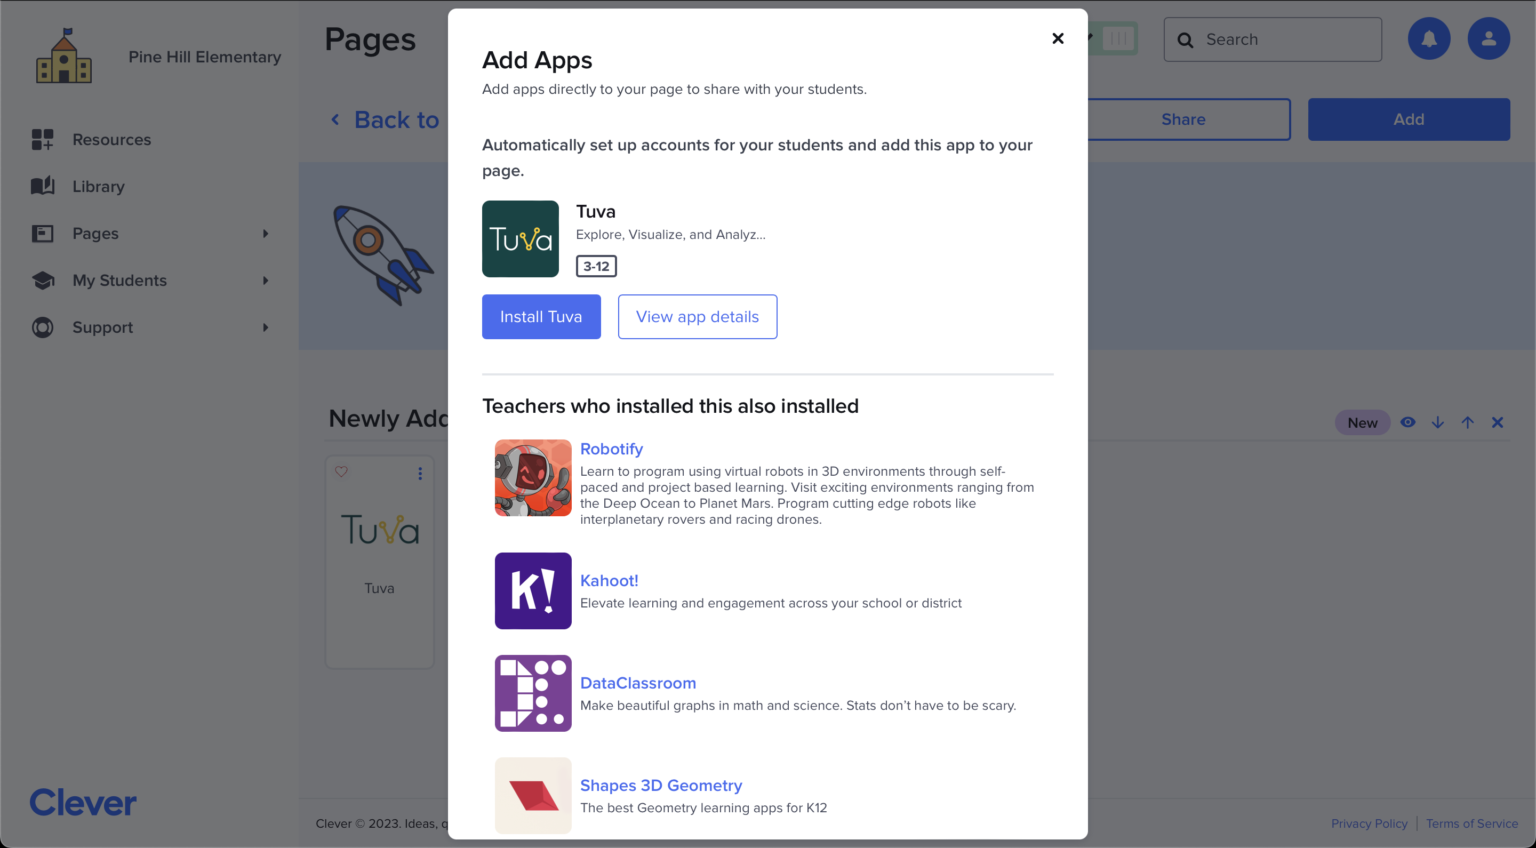Click the Tuva app logo in dialog
Image resolution: width=1536 pixels, height=848 pixels.
pyautogui.click(x=520, y=238)
